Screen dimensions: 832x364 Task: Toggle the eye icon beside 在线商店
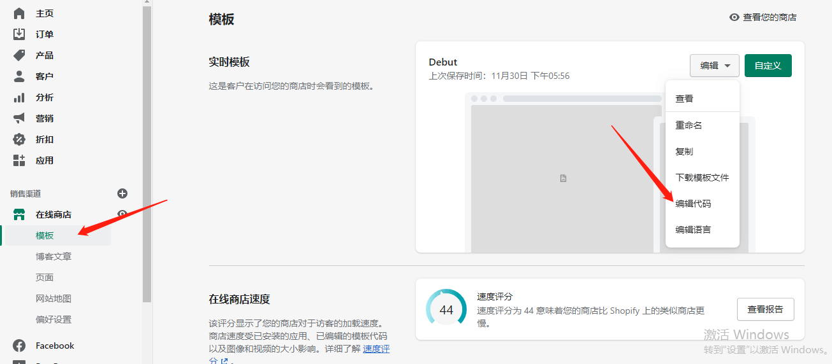pyautogui.click(x=122, y=214)
